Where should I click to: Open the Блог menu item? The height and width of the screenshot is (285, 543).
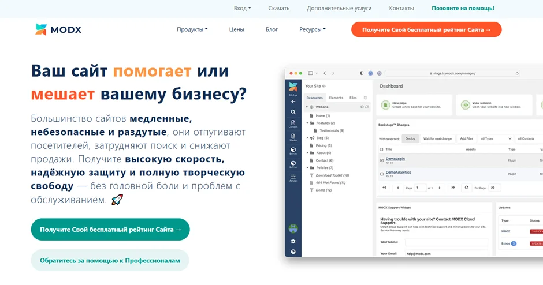271,29
